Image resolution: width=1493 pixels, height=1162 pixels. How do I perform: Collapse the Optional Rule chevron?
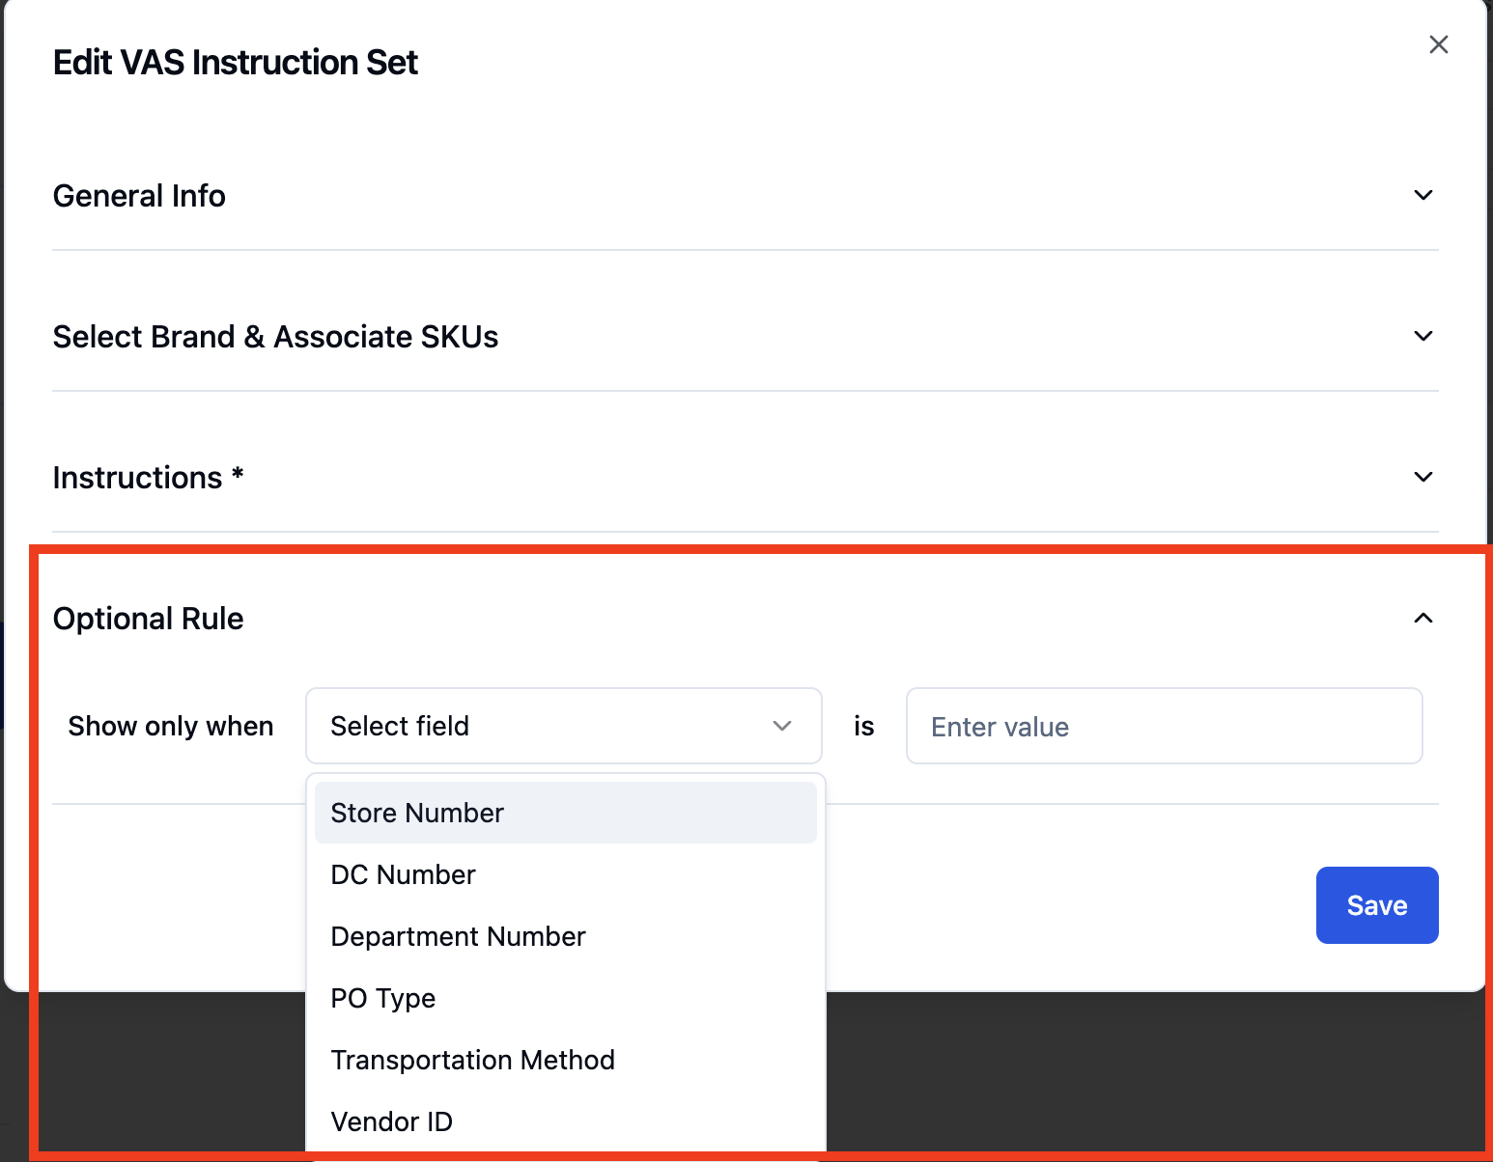1423,618
